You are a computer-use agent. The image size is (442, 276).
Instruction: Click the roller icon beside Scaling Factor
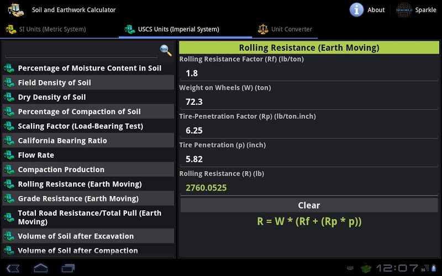click(9, 126)
